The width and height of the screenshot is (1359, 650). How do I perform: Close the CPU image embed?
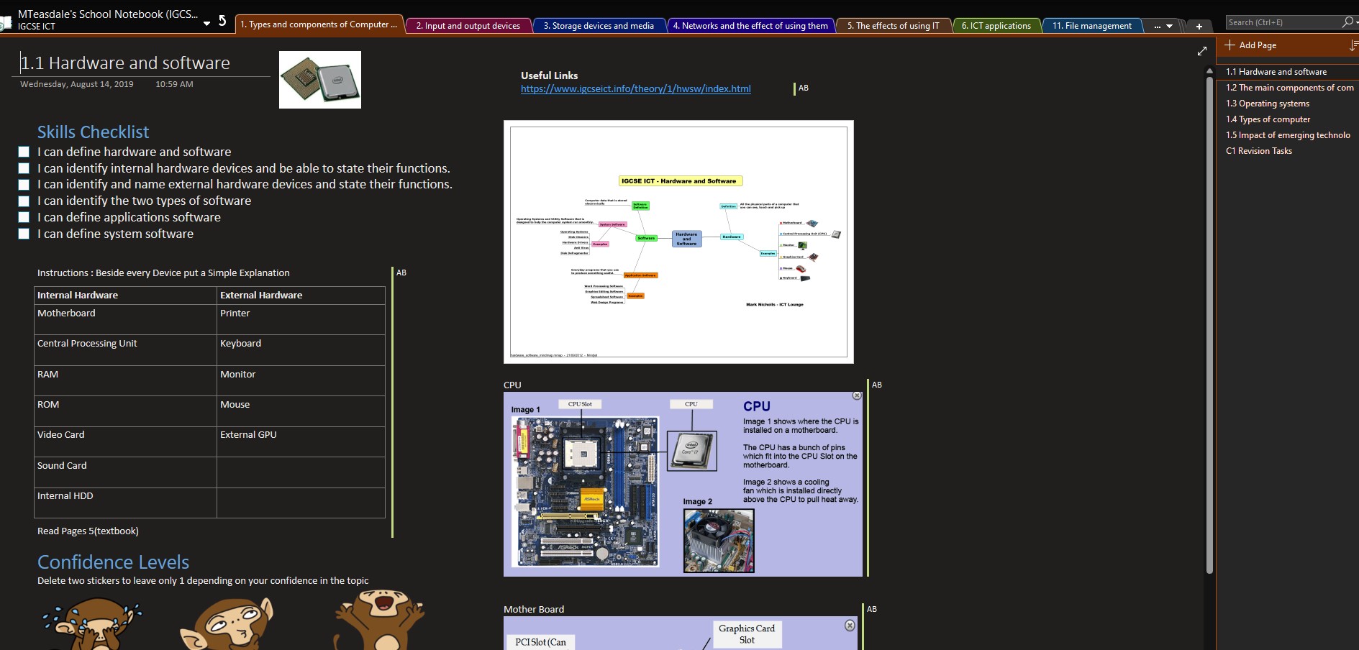click(x=856, y=395)
